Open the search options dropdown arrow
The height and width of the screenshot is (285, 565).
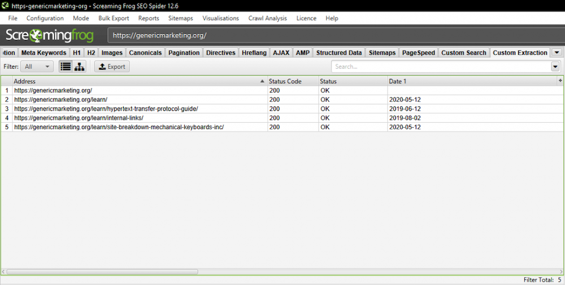pyautogui.click(x=555, y=66)
